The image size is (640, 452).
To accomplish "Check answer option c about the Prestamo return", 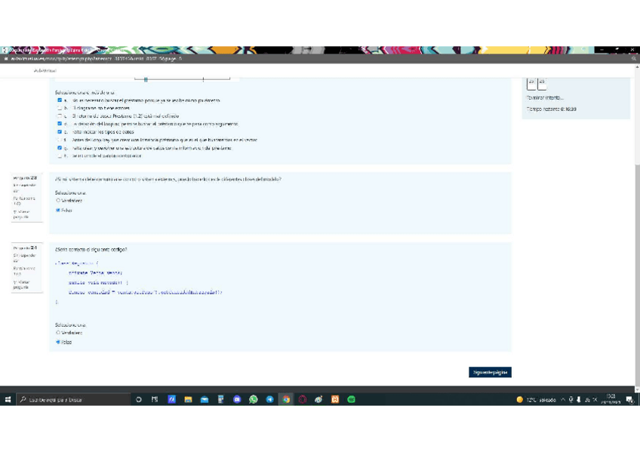I will [60, 116].
